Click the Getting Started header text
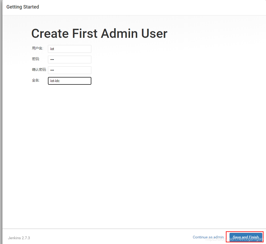The width and height of the screenshot is (266, 244). [x=23, y=7]
